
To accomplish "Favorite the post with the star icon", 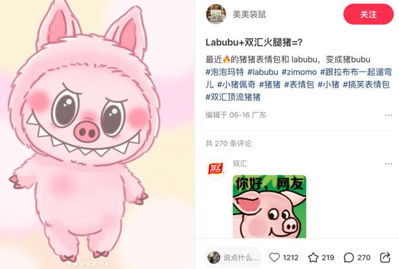I will [313, 258].
